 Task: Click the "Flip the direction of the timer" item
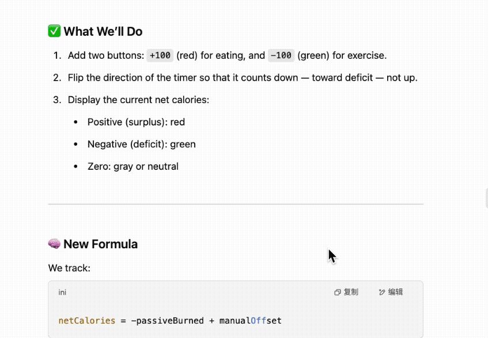click(x=243, y=77)
